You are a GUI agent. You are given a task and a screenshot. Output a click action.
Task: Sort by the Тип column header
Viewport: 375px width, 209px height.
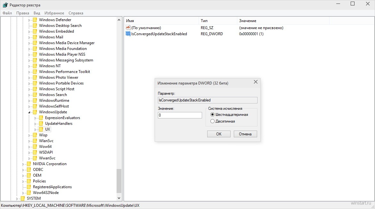pyautogui.click(x=218, y=21)
